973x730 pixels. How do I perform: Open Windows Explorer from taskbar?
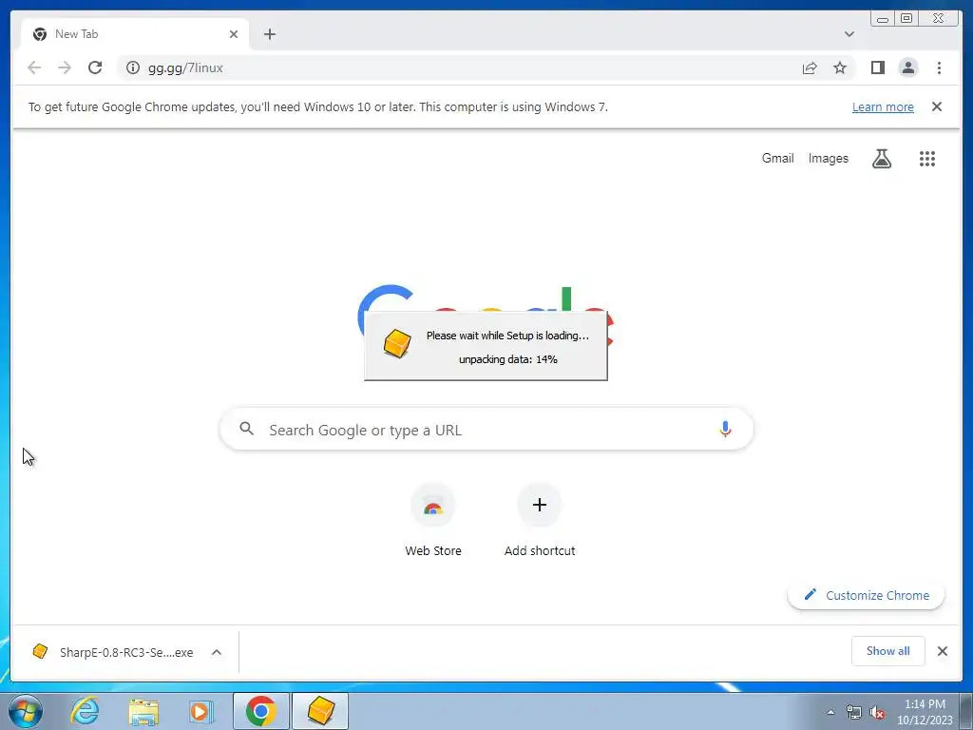click(x=143, y=711)
